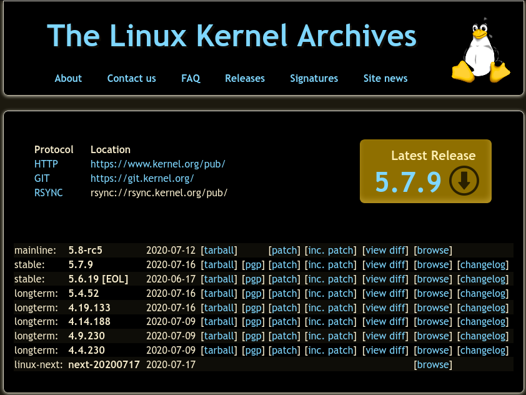Open pgp signature for 5.6.19 [EOL]
The height and width of the screenshot is (395, 526).
pos(253,279)
